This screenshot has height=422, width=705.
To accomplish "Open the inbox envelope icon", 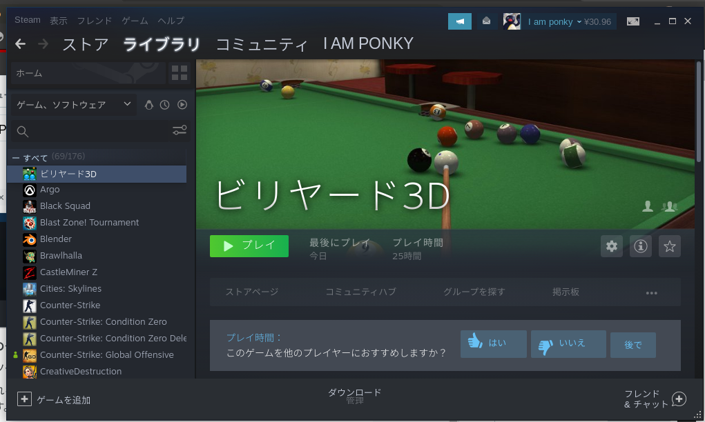I will click(487, 21).
